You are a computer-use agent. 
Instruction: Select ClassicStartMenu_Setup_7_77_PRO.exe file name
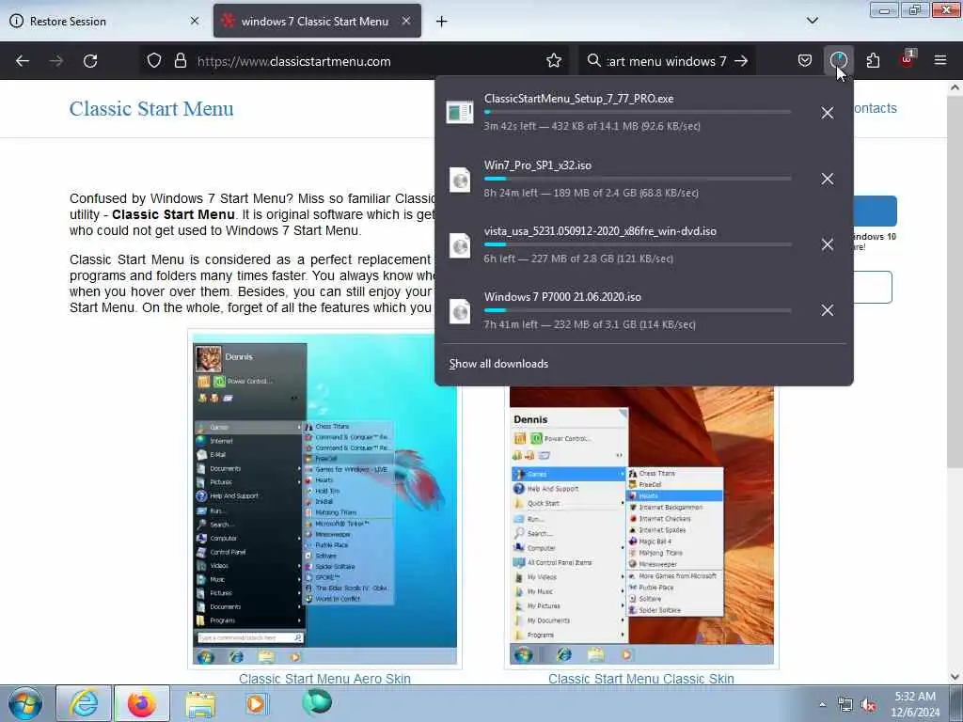coord(578,99)
